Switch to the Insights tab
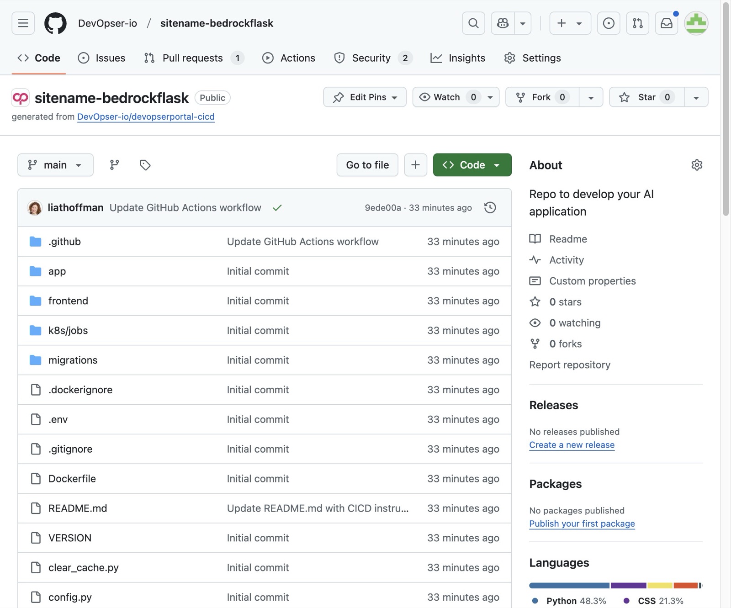Screen dimensions: 731x608 tap(458, 58)
